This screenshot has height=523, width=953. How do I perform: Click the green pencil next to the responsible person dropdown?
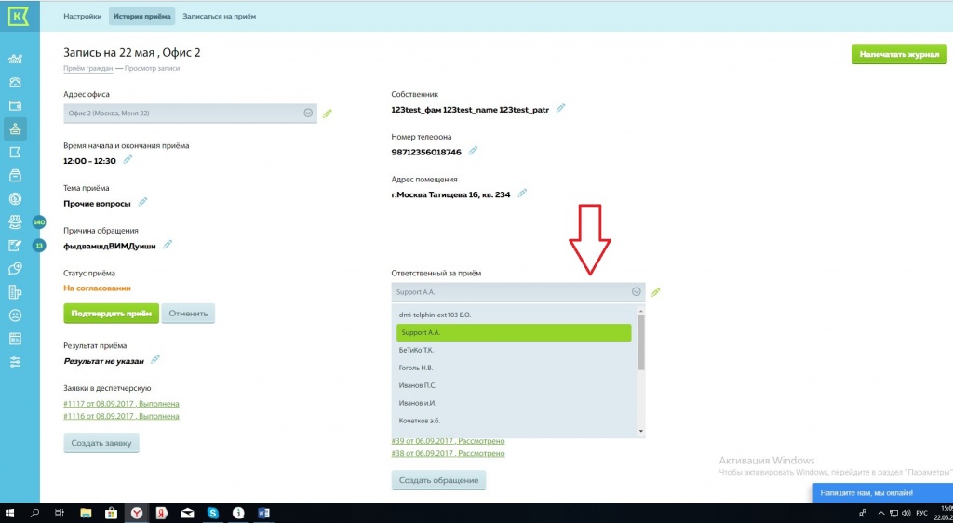click(655, 292)
